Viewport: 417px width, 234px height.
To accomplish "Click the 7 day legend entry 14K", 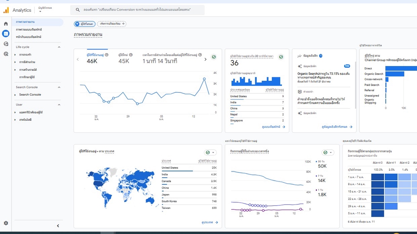I will coord(321,179).
